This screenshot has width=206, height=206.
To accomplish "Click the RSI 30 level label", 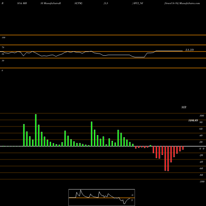I will (x=3, y=61).
